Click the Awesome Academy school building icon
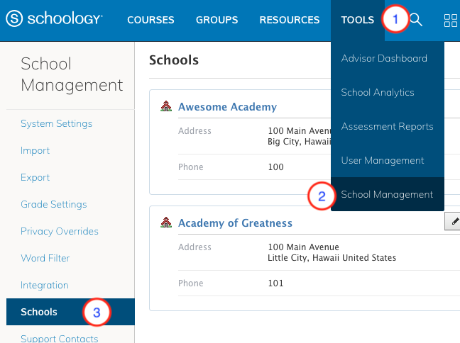The image size is (460, 343). pyautogui.click(x=167, y=107)
